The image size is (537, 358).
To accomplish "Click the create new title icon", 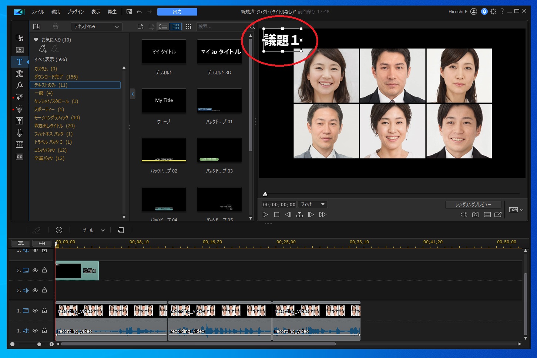I will coord(140,27).
